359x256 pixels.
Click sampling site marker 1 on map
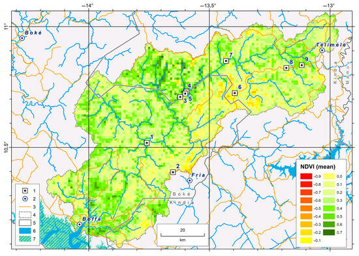coord(147,143)
